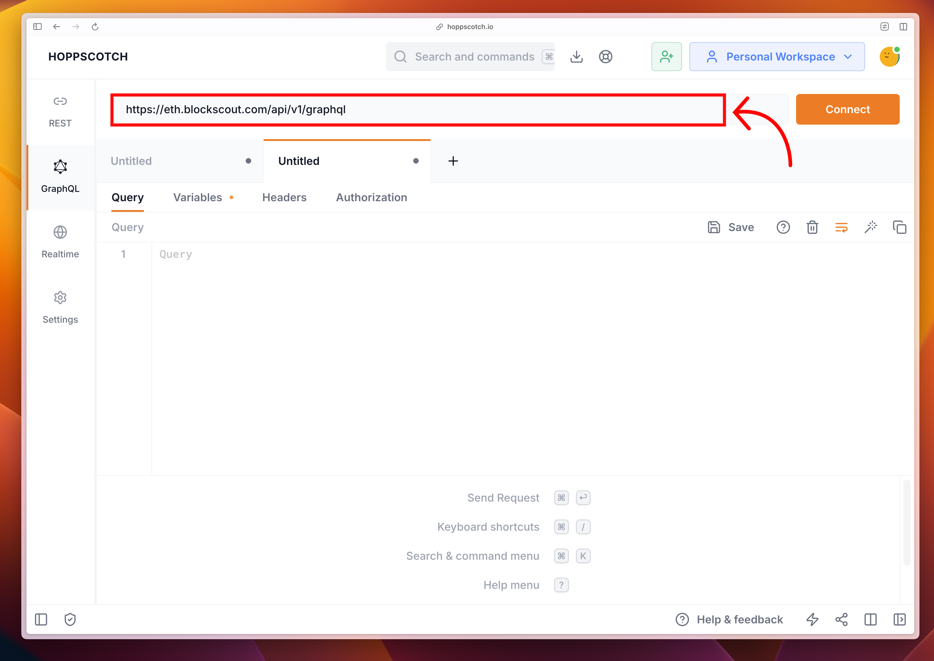Select the active second Untitled tab
This screenshot has height=661, width=934.
coord(347,161)
